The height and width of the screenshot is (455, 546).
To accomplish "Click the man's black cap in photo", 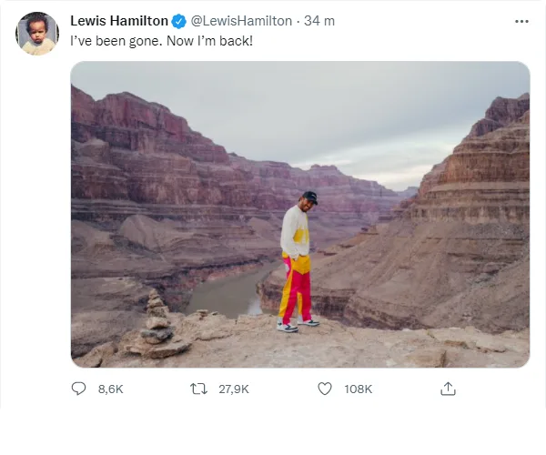I will coord(309,197).
